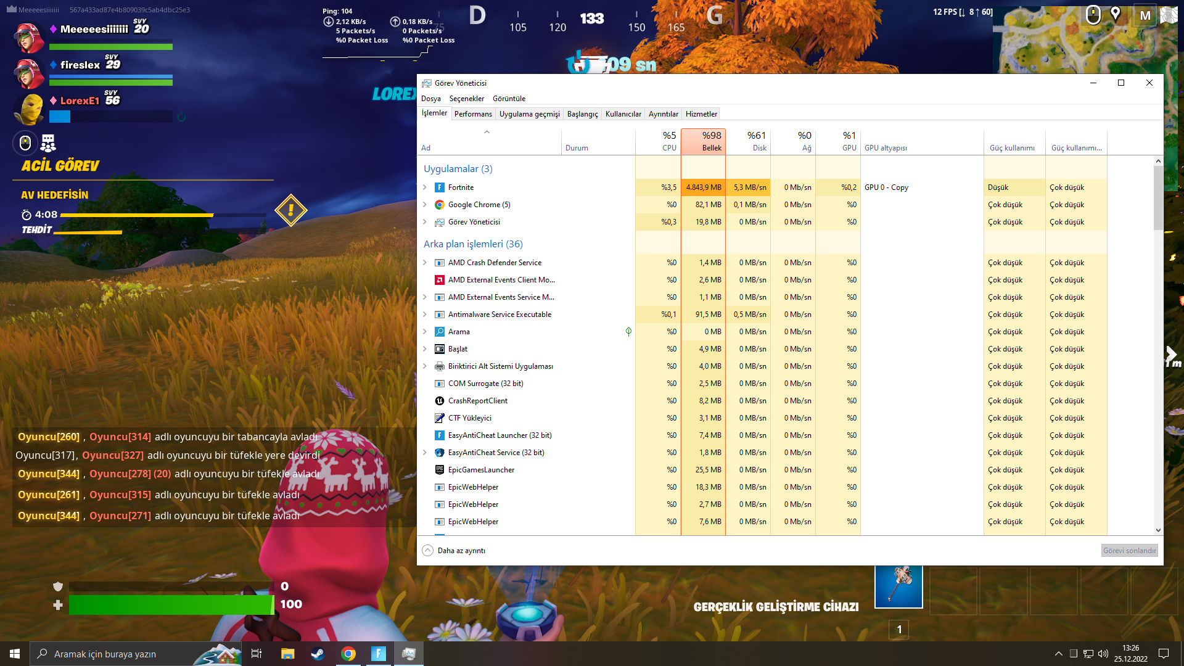Open Steam from the taskbar
The width and height of the screenshot is (1184, 666).
(318, 654)
